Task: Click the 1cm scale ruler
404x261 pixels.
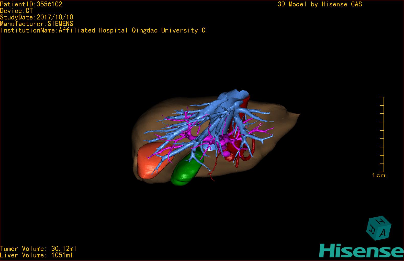Action: pos(382,134)
